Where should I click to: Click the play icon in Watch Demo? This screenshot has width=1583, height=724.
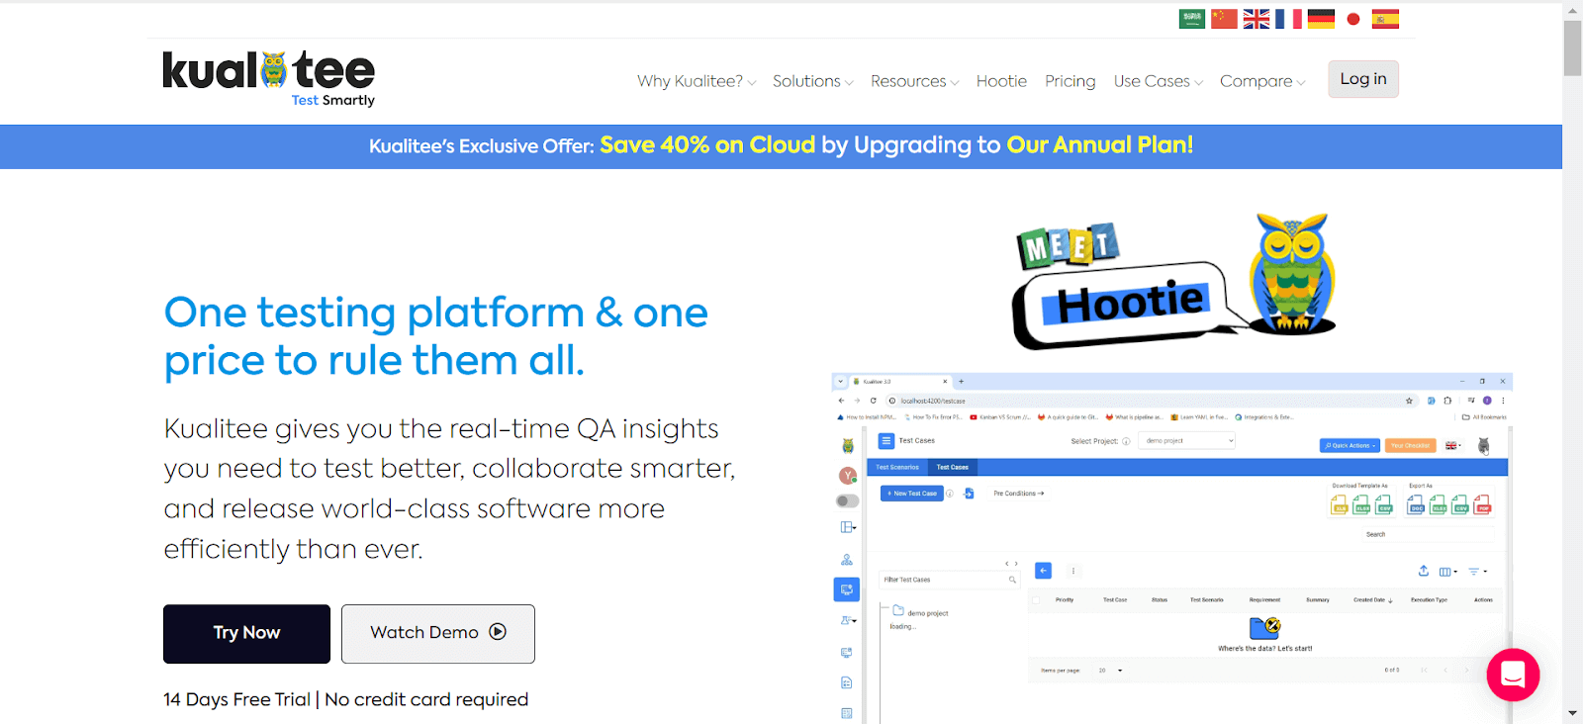[x=498, y=632]
